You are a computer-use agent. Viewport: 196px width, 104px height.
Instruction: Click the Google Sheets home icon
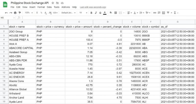tap(5, 5)
